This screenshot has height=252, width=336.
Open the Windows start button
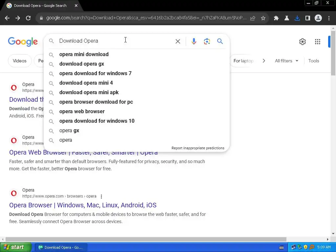(x=16, y=247)
